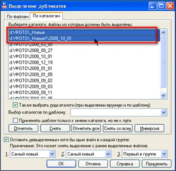Image resolution: width=176 pixels, height=171 pixels.
Task: Click the Отметить все button
Action: point(86,129)
